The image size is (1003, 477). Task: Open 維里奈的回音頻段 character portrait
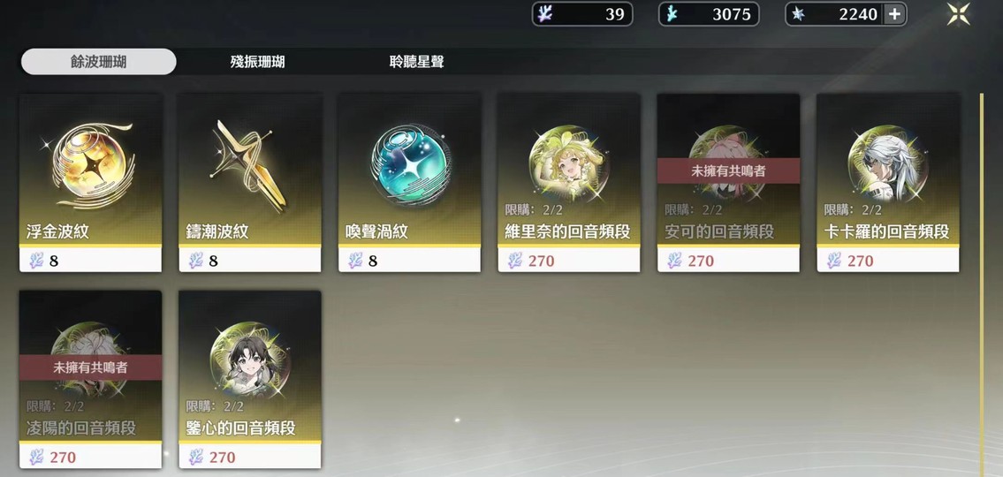point(569,164)
